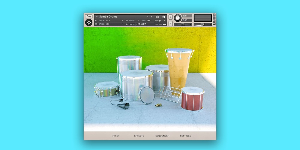Open the SETTINGS page
The image size is (300, 150).
point(185,136)
